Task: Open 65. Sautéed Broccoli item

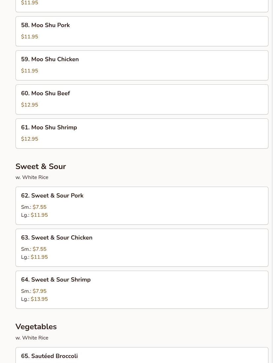Action: coord(142,356)
